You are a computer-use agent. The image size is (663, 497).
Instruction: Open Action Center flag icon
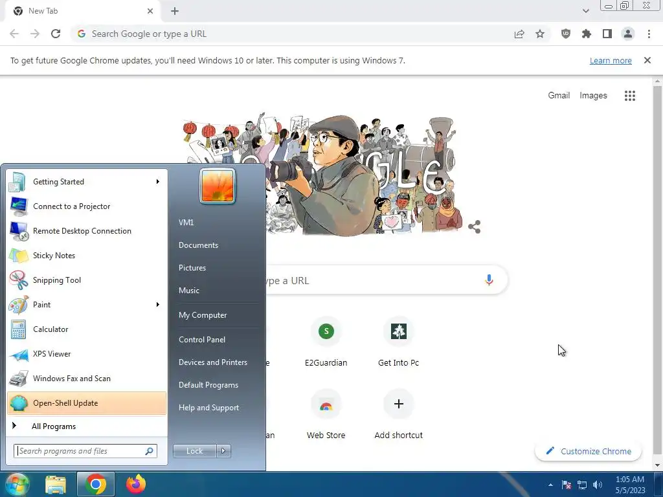click(567, 485)
